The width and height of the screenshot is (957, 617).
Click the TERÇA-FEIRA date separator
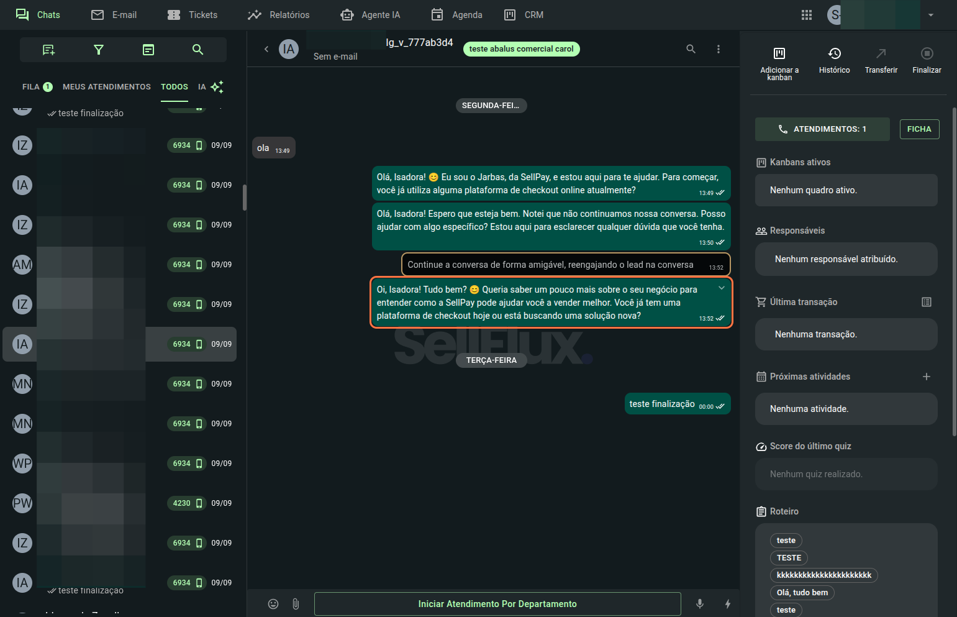(491, 360)
